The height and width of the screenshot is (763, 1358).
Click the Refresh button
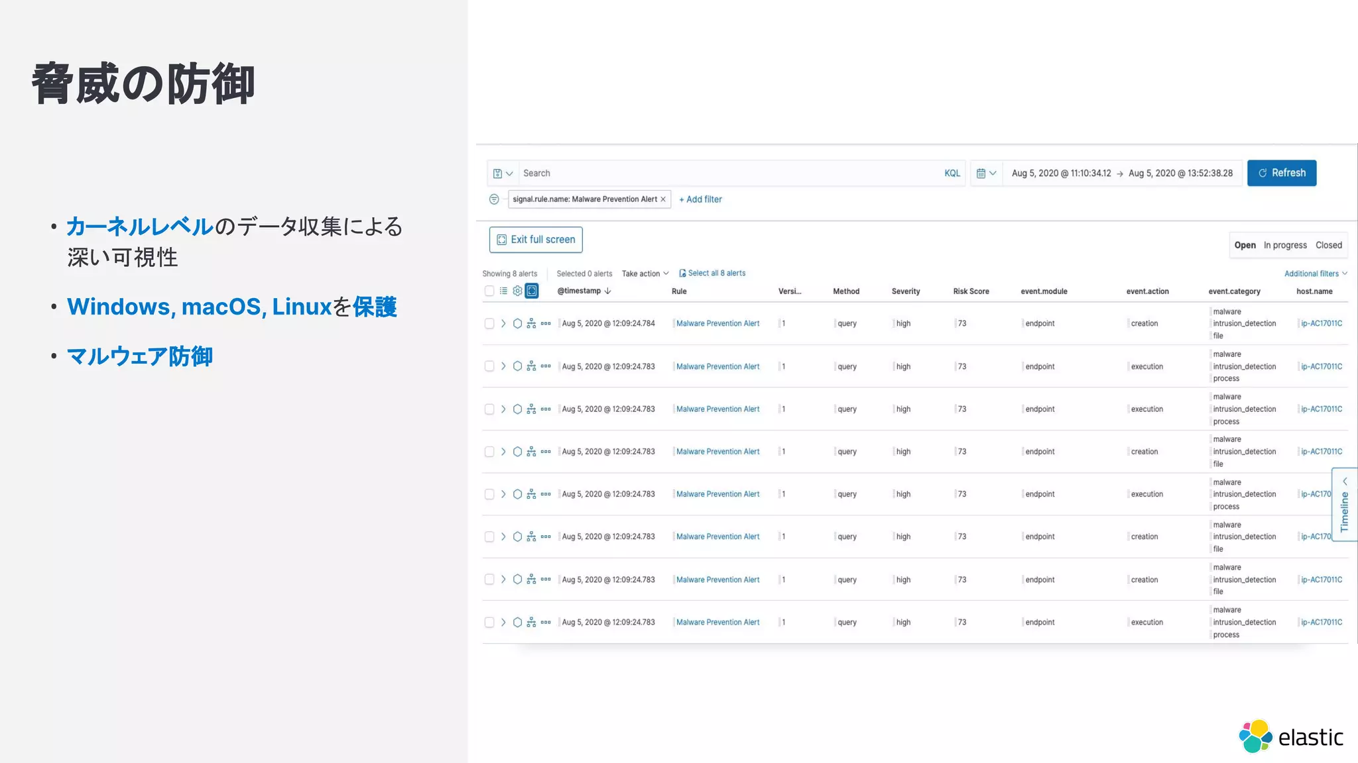pos(1281,173)
